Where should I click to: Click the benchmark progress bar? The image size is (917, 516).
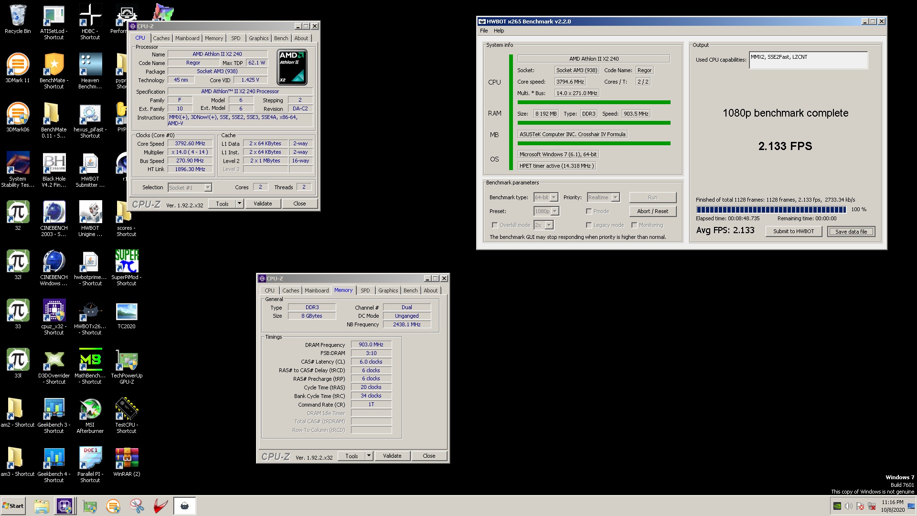771,209
